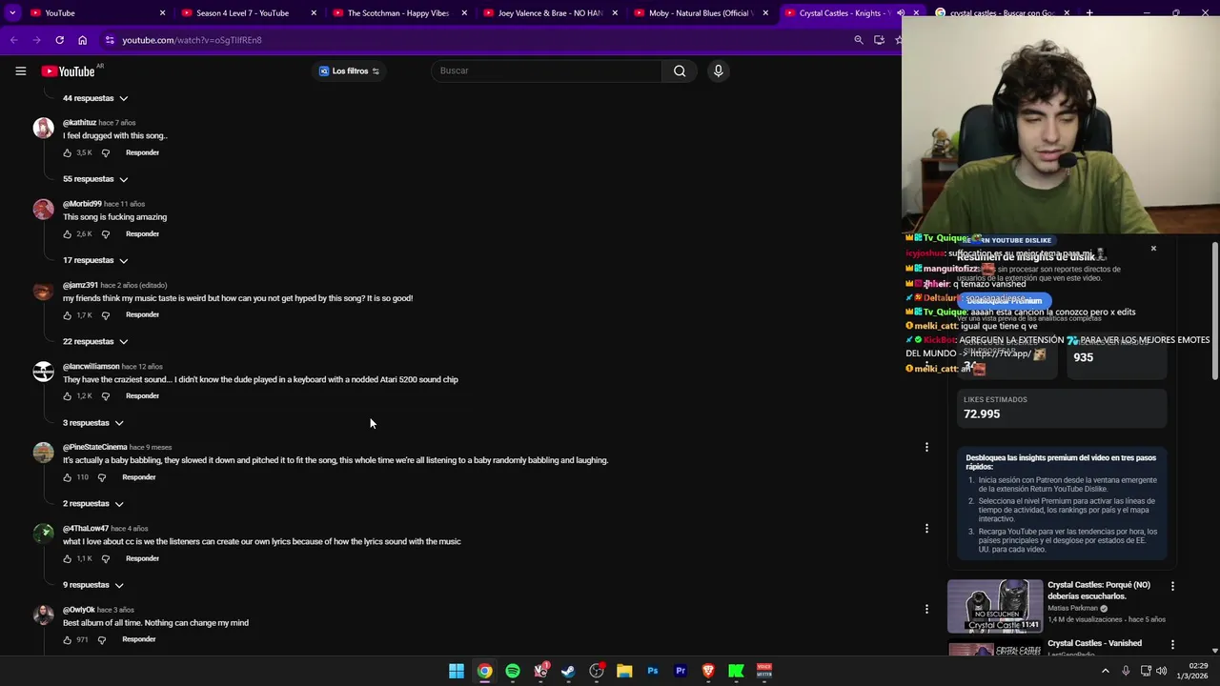Image resolution: width=1220 pixels, height=686 pixels.
Task: Open the Crystal Castles - Vanished video title
Action: (1094, 643)
